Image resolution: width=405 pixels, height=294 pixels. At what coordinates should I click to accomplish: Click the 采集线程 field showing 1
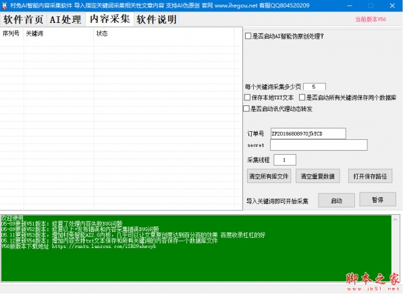(x=285, y=160)
